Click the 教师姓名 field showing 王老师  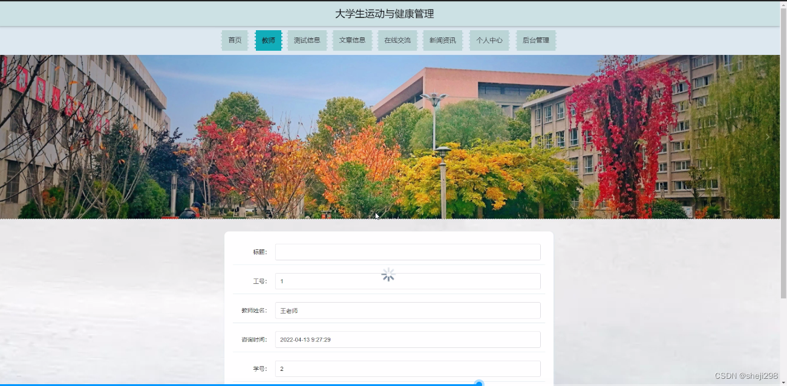point(407,310)
